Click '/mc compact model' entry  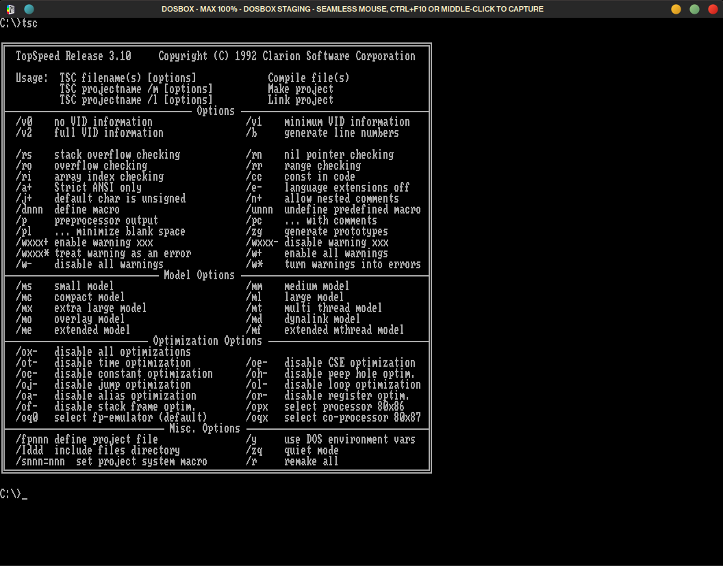coord(71,297)
